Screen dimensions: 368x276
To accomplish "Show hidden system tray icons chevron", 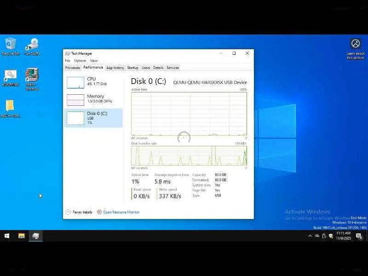I will coord(310,236).
